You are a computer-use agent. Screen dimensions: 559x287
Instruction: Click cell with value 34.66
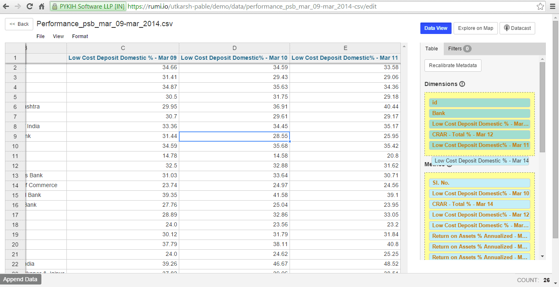coord(123,68)
